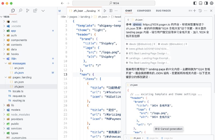Screen dimensions: 215x140
Task: Collapse the 1024 root folder
Action: click(x=1, y=17)
